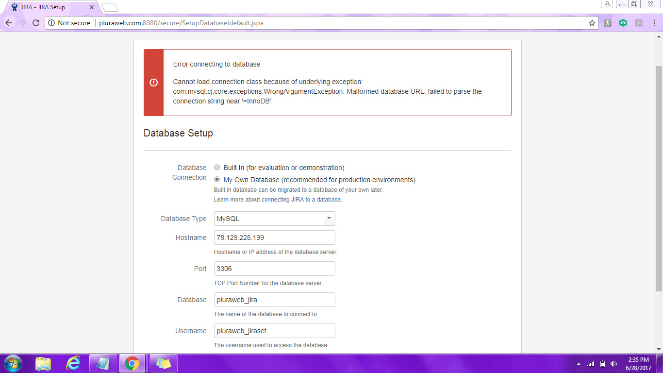
Task: Click the address bar URL
Action: point(182,23)
